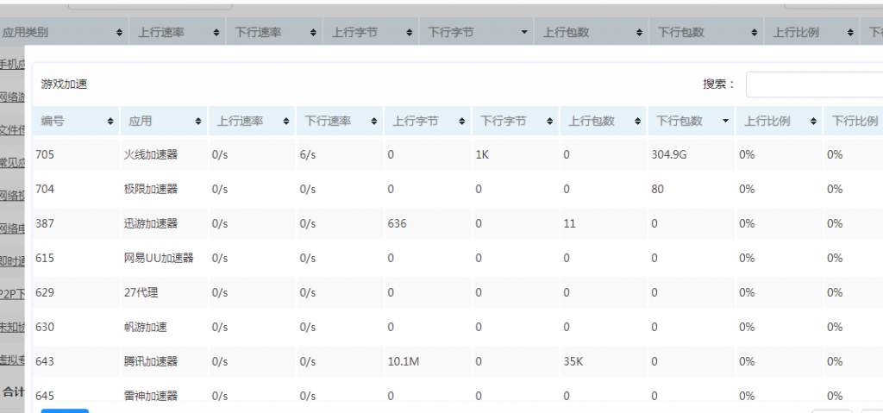This screenshot has width=883, height=413.
Task: Open the 手机应用 category link in the background table
Action: point(12,65)
